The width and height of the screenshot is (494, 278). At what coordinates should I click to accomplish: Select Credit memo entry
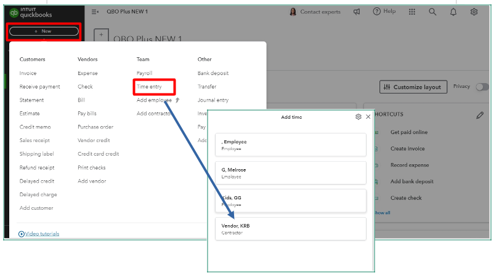point(35,127)
